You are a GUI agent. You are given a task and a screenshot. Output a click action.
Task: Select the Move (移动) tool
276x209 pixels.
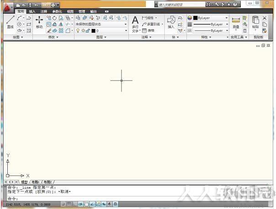click(x=39, y=22)
